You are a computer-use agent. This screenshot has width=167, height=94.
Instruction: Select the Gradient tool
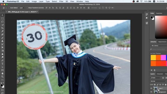point(2,51)
